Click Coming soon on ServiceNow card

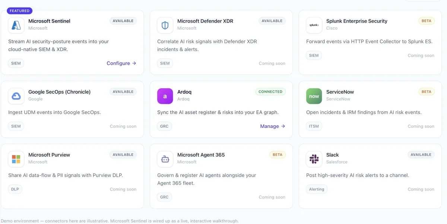(x=421, y=126)
